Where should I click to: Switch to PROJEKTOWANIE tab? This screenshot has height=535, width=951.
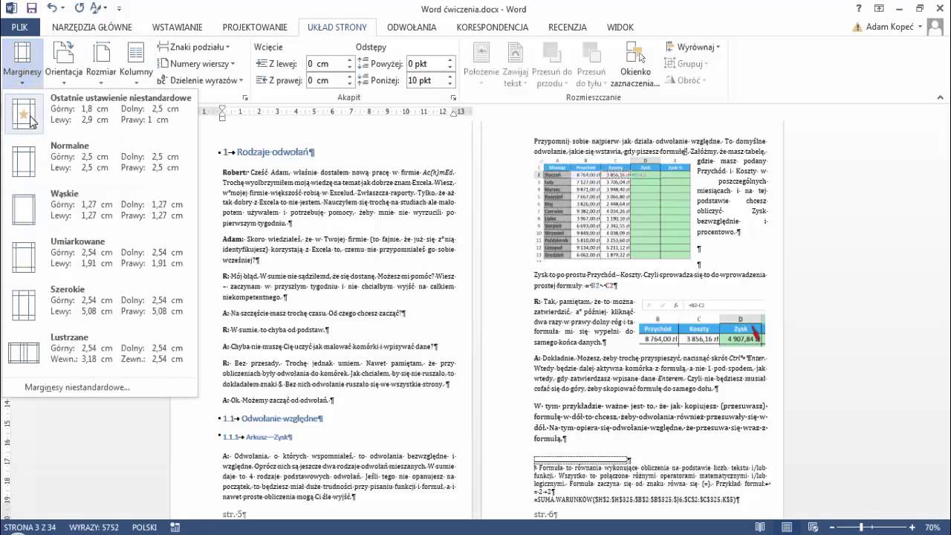pyautogui.click(x=255, y=27)
